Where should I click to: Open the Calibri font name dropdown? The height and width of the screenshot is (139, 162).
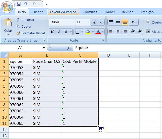(74, 22)
